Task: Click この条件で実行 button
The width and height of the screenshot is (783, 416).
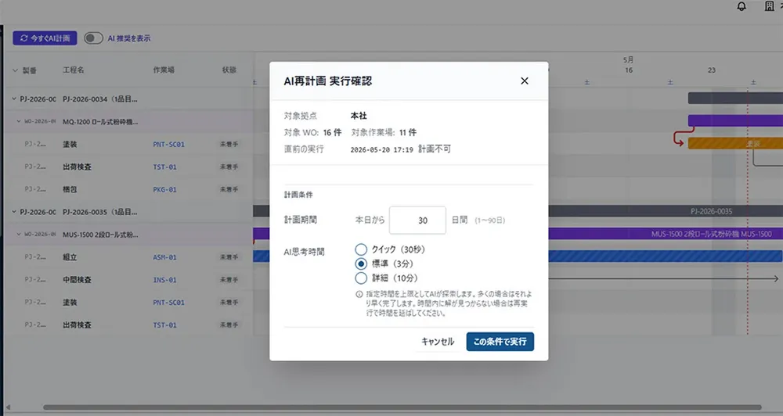Action: click(500, 342)
